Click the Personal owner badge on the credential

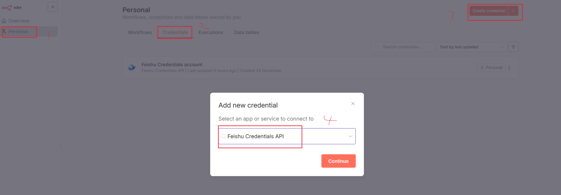click(x=491, y=68)
